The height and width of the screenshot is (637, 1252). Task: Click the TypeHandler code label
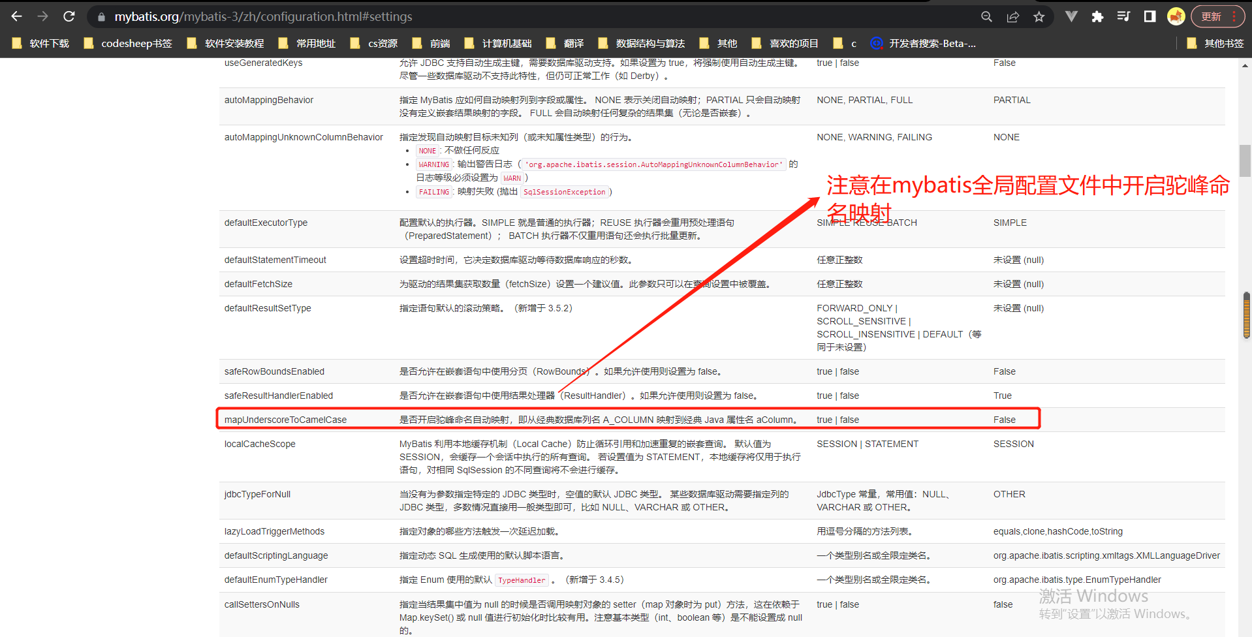coord(522,580)
